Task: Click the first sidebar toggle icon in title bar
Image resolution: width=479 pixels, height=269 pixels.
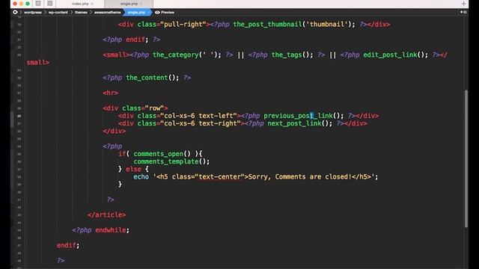Action: pyautogui.click(x=38, y=4)
